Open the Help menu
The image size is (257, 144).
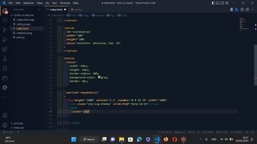tap(75, 3)
